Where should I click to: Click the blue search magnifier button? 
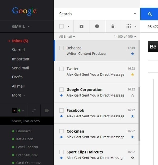click(x=150, y=14)
